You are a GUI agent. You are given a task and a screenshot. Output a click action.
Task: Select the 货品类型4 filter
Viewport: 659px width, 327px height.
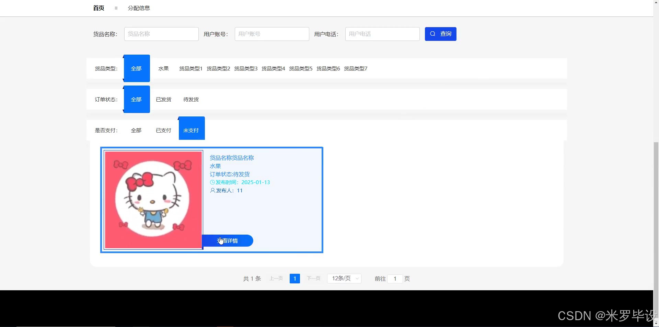coord(273,68)
